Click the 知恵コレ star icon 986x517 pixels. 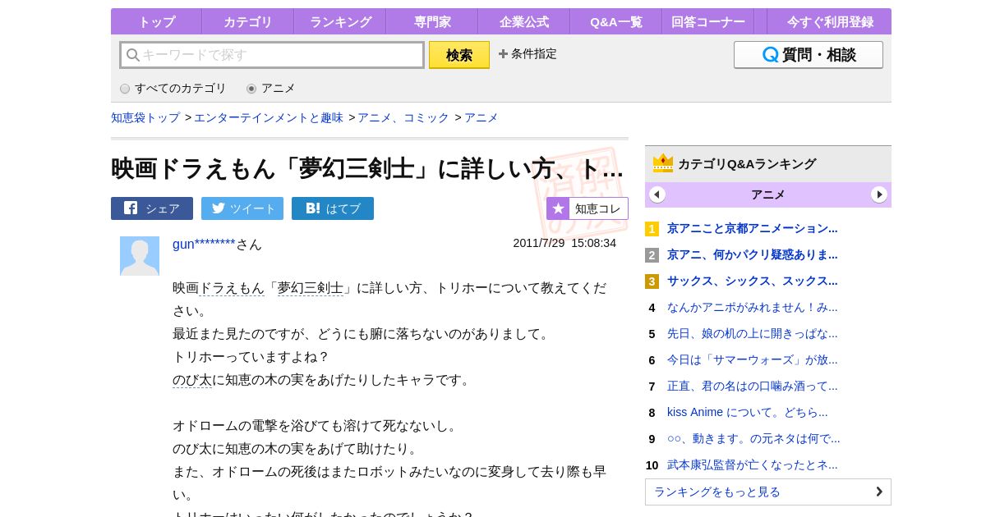[x=558, y=208]
